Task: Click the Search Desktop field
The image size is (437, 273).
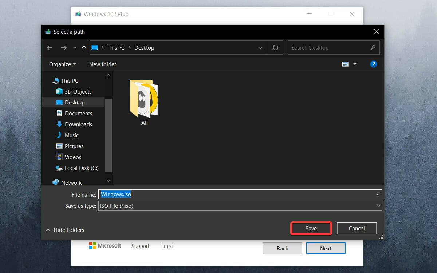Action: [334, 48]
